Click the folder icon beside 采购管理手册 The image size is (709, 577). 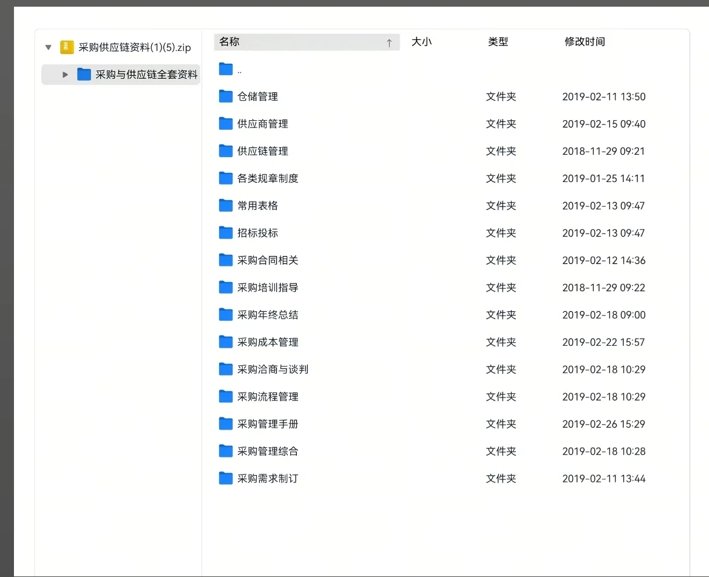point(225,423)
